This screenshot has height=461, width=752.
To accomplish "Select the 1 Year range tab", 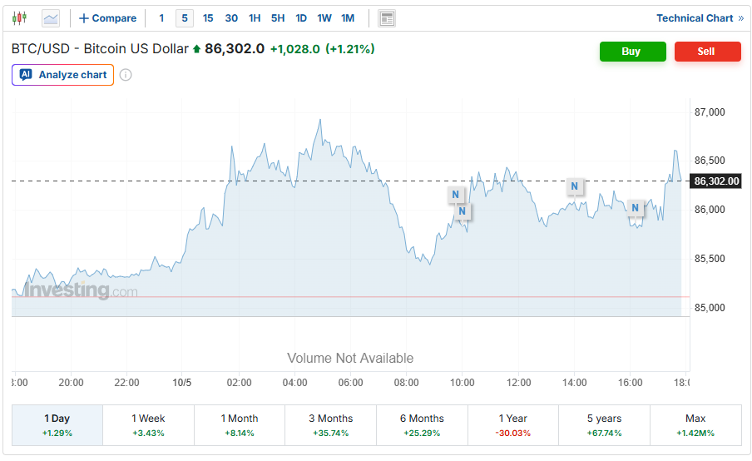I will pos(513,425).
